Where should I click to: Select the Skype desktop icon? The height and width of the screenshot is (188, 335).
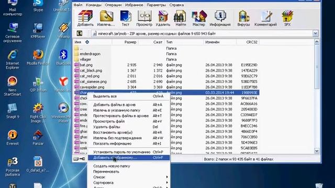coord(38,6)
